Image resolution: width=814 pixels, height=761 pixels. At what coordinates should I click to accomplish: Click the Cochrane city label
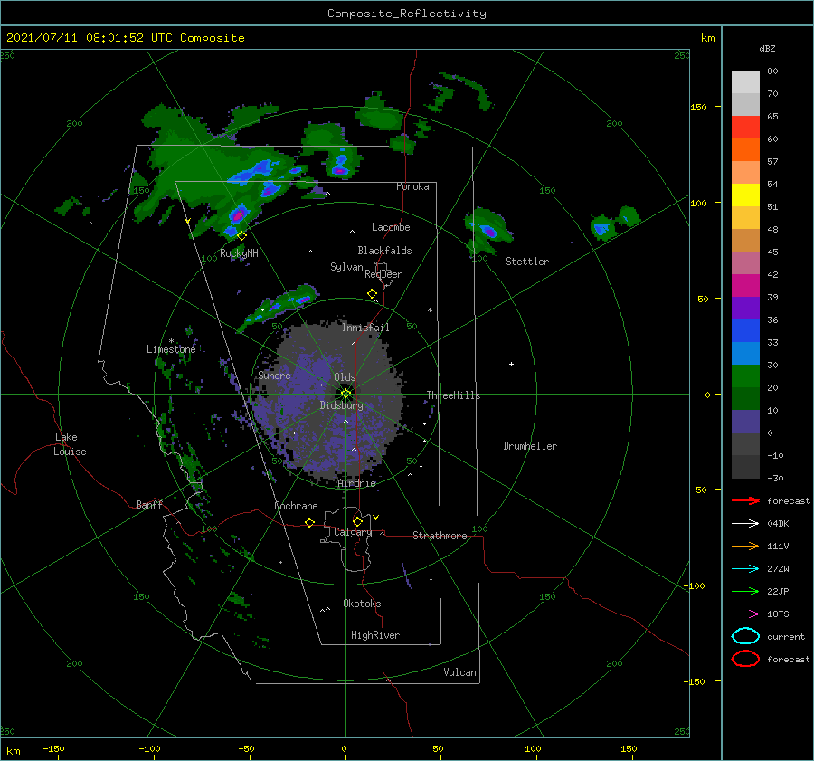pos(296,506)
